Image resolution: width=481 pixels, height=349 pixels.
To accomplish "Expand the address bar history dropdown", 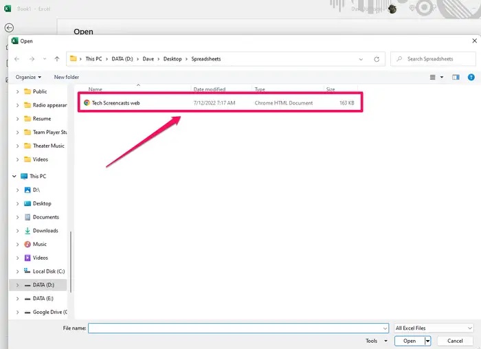I will tap(361, 59).
